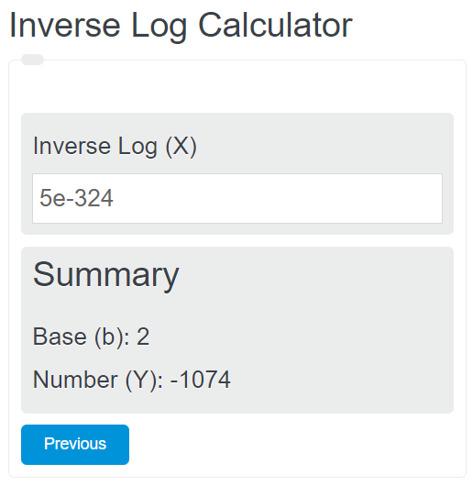Place cursor on the 5e-324 value
The height and width of the screenshot is (486, 473).
[76, 198]
